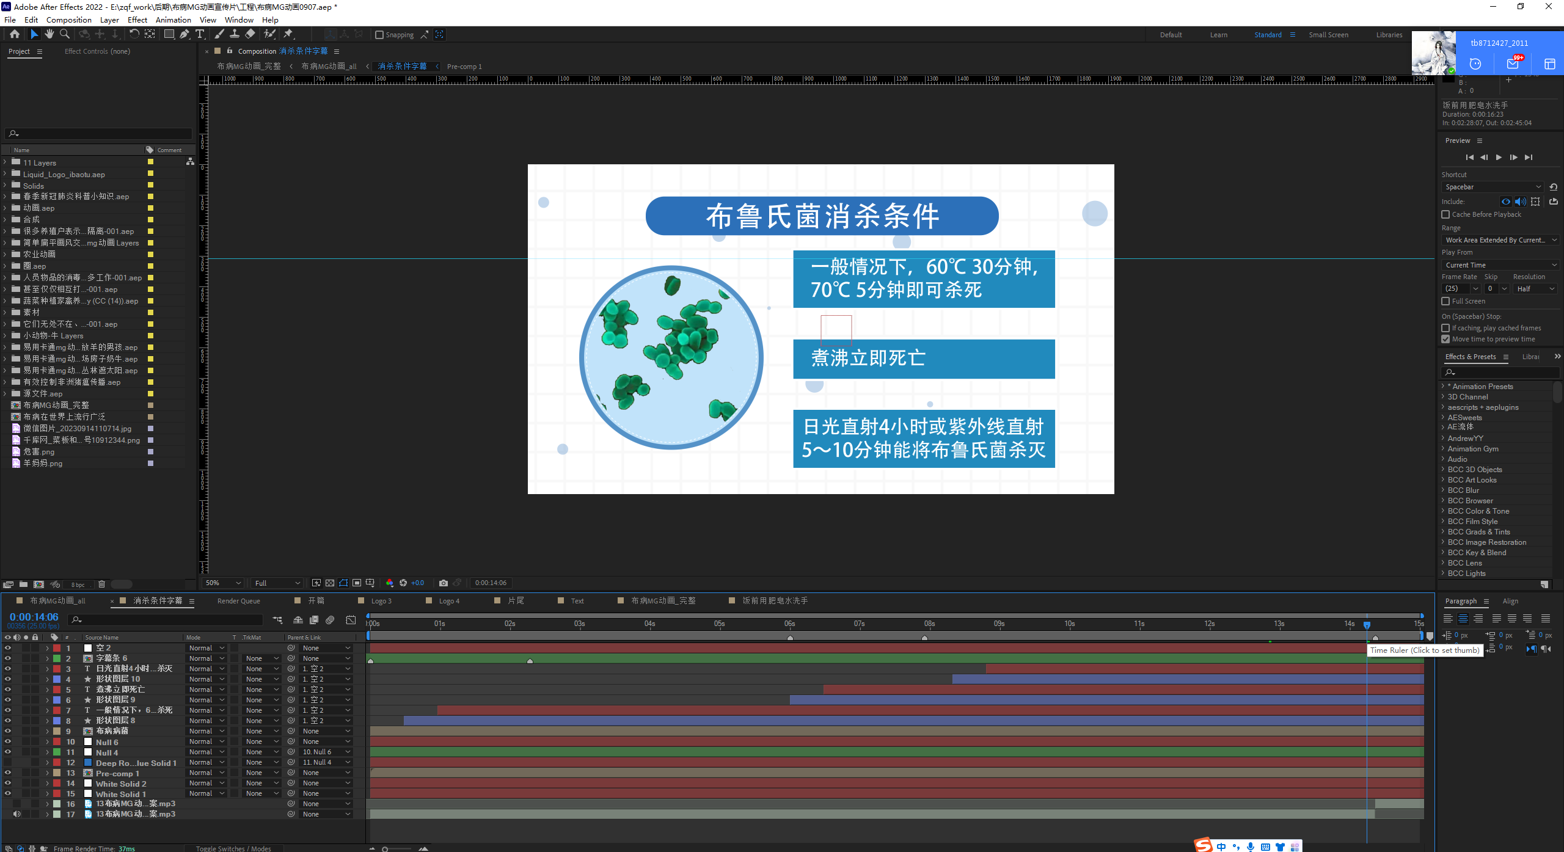
Task: Open the Full resolution dropdown
Action: click(277, 583)
